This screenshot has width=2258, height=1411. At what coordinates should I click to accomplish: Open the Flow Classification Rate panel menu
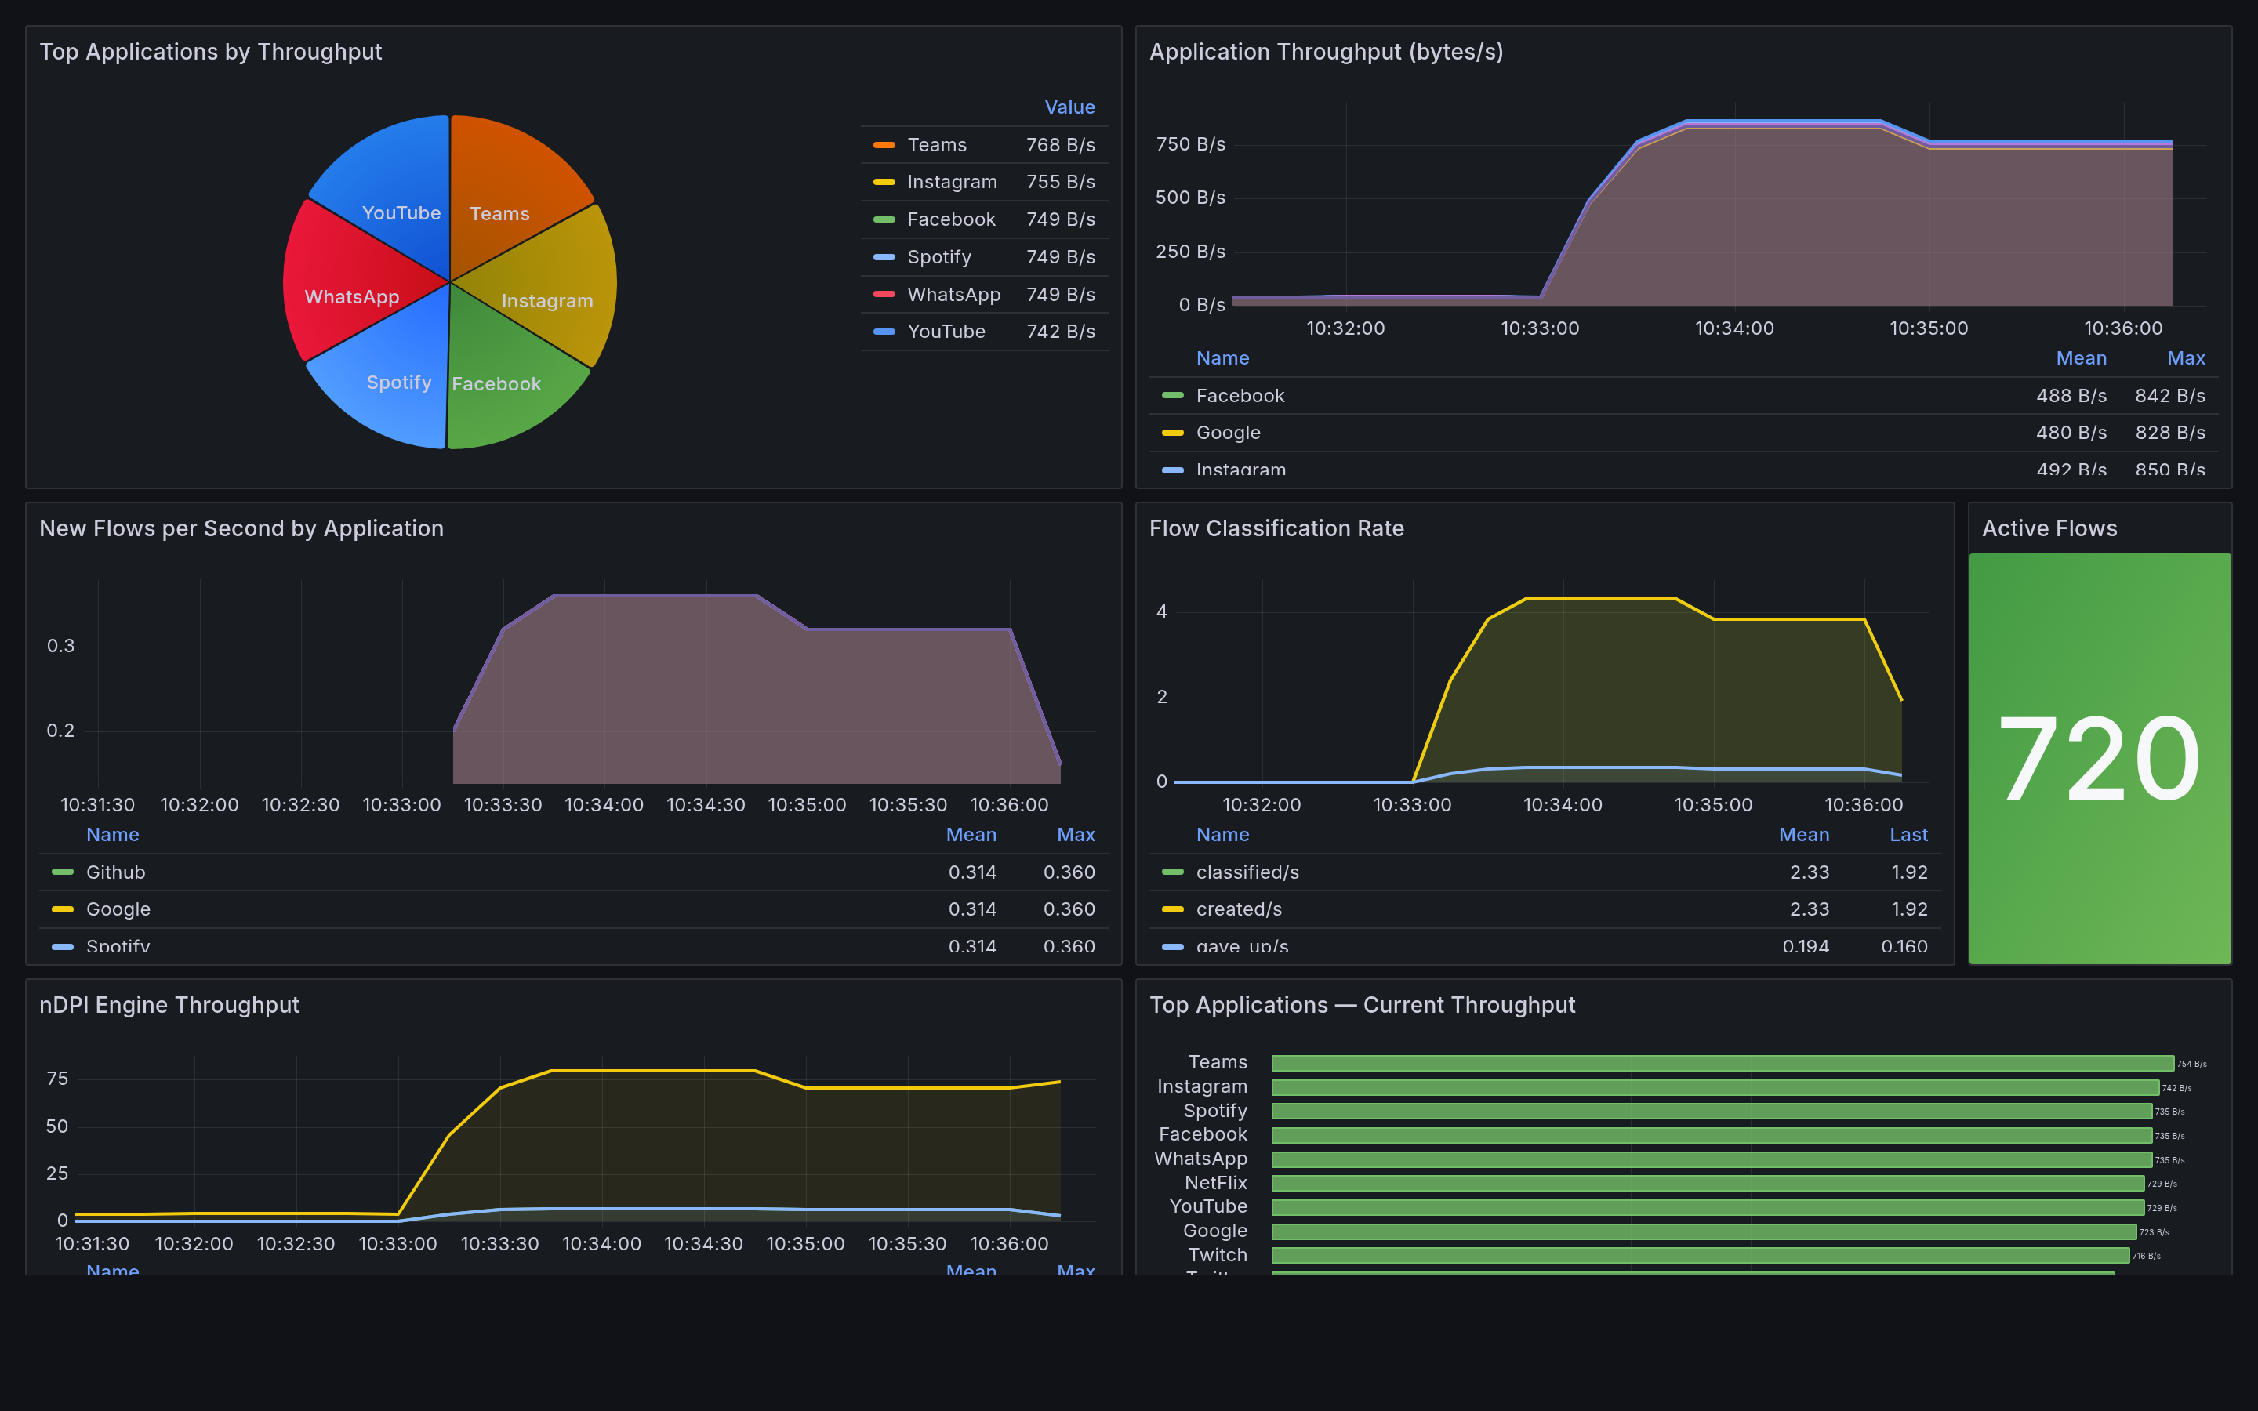pos(1277,528)
